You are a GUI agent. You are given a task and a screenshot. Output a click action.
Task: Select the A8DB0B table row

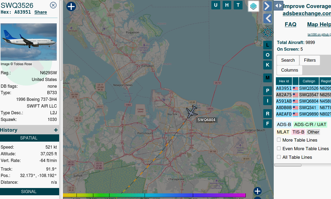pos(303,108)
